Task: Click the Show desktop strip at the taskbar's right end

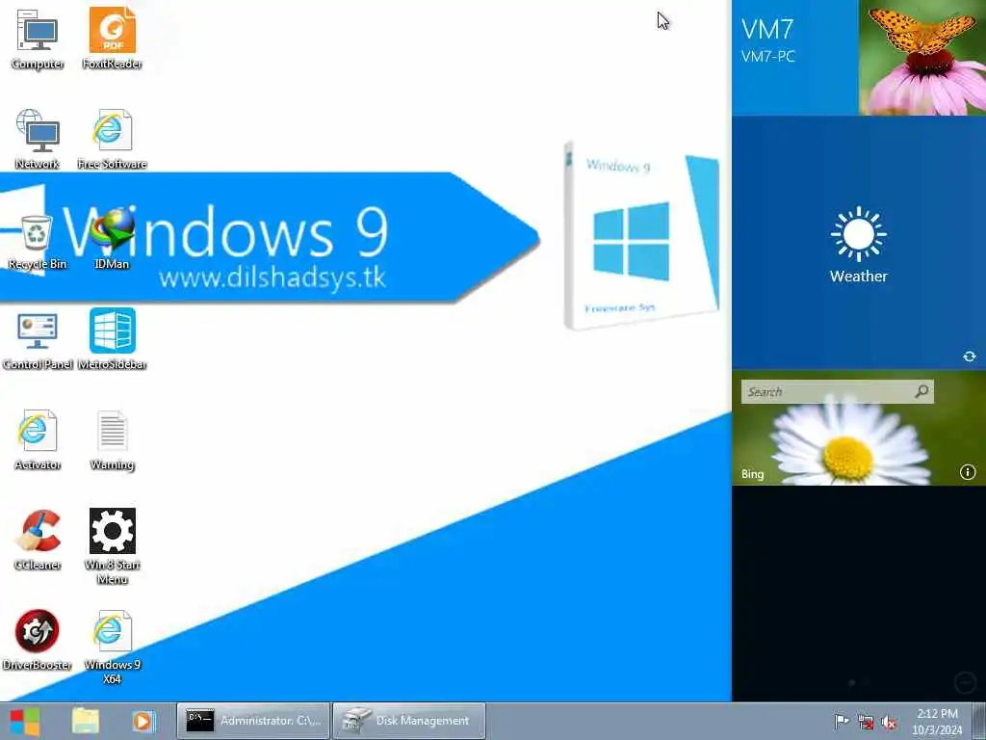Action: tap(978, 721)
